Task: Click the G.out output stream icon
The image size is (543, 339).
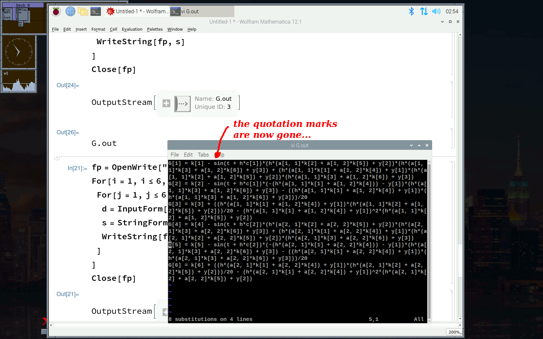Action: point(182,104)
